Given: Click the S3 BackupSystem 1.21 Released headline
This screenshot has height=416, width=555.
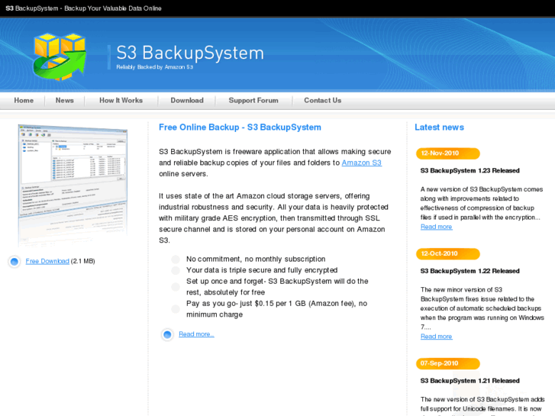Looking at the screenshot, I should click(x=469, y=381).
